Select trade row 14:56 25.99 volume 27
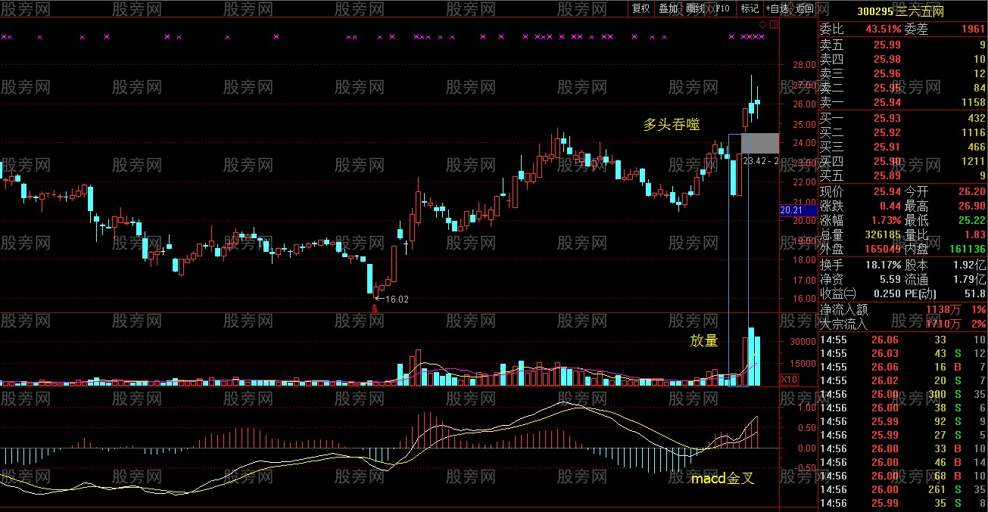Screen dimensions: 988x512 point(902,435)
